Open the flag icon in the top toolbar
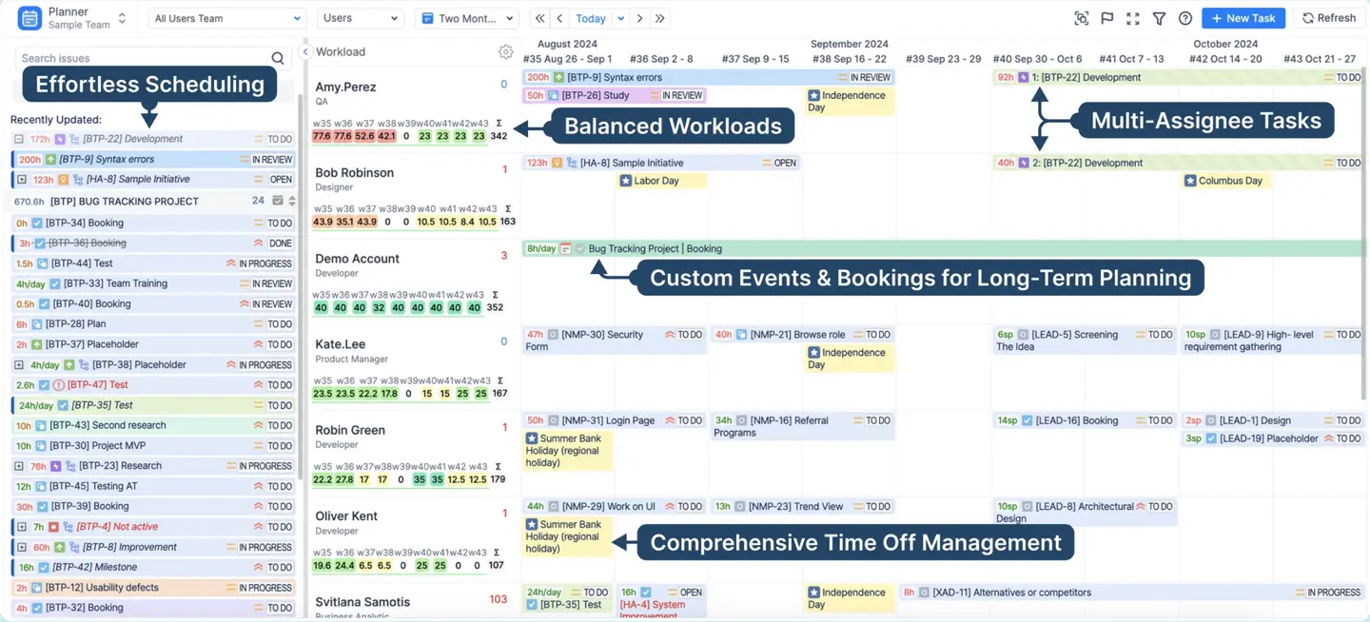Image resolution: width=1370 pixels, height=622 pixels. coord(1107,18)
